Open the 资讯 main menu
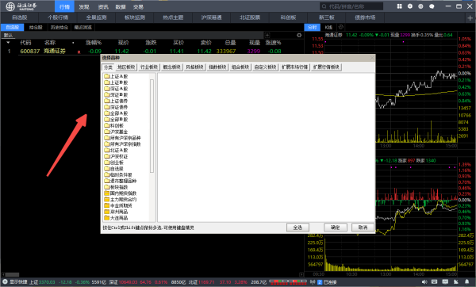This screenshot has width=476, height=287. 103,6
